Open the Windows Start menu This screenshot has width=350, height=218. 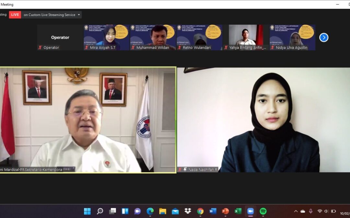(87, 211)
